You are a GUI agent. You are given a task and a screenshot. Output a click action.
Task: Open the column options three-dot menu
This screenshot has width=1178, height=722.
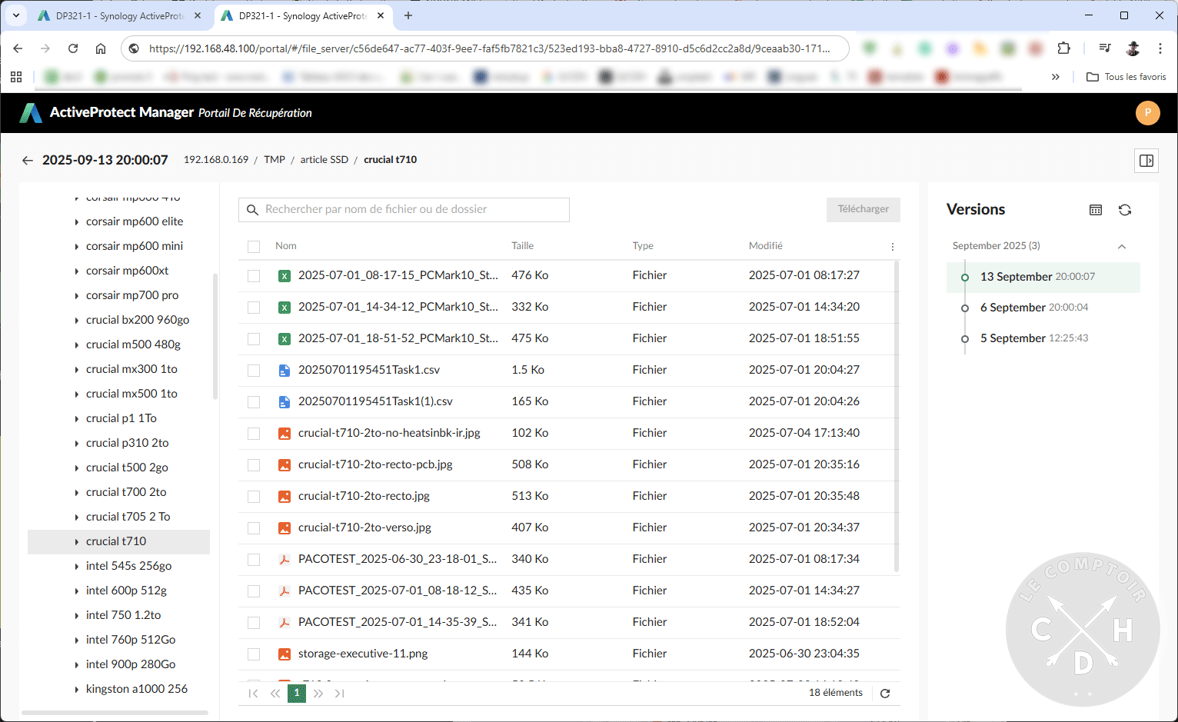click(x=892, y=246)
